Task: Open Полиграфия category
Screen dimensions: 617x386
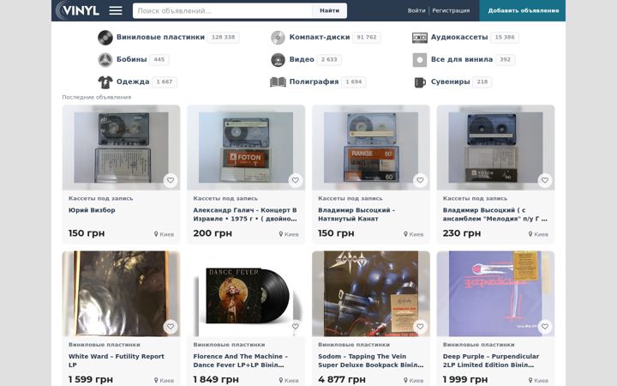Action: click(x=314, y=82)
